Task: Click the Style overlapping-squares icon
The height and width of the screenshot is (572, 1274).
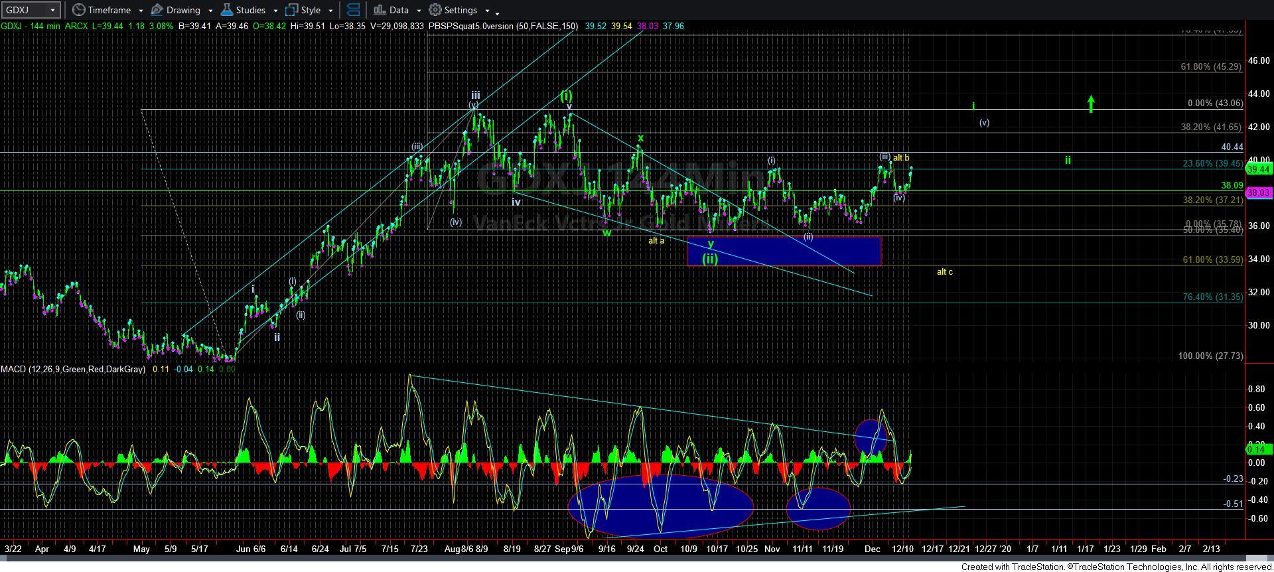Action: click(x=291, y=10)
